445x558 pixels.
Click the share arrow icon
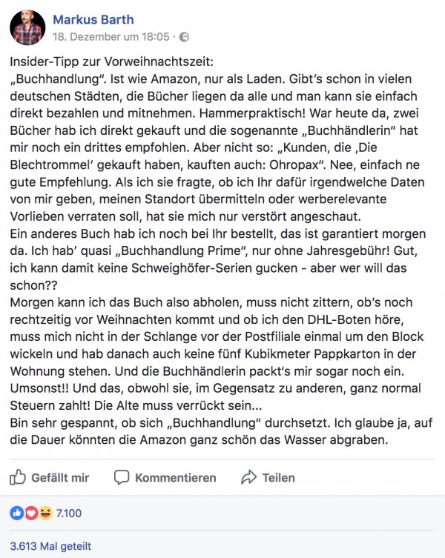(249, 477)
